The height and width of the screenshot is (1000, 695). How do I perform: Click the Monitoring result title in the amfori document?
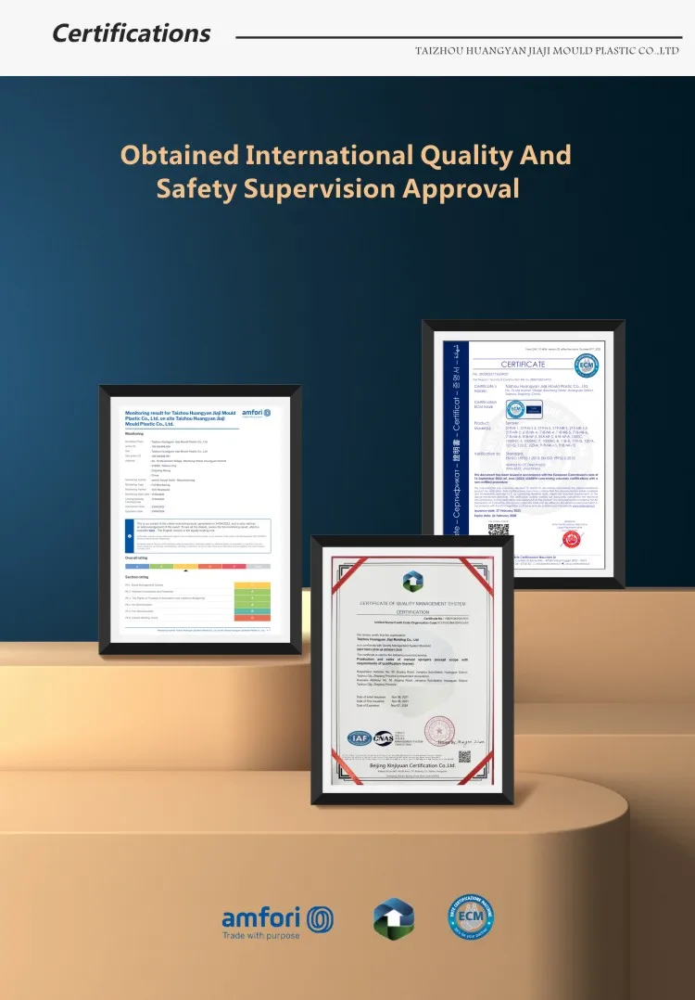pos(181,418)
